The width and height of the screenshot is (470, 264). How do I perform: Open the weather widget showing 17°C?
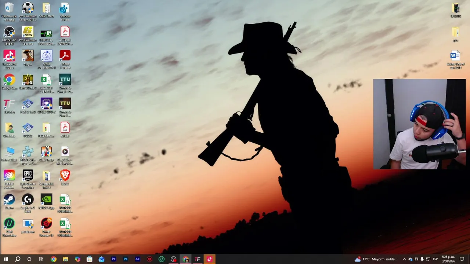(x=376, y=259)
